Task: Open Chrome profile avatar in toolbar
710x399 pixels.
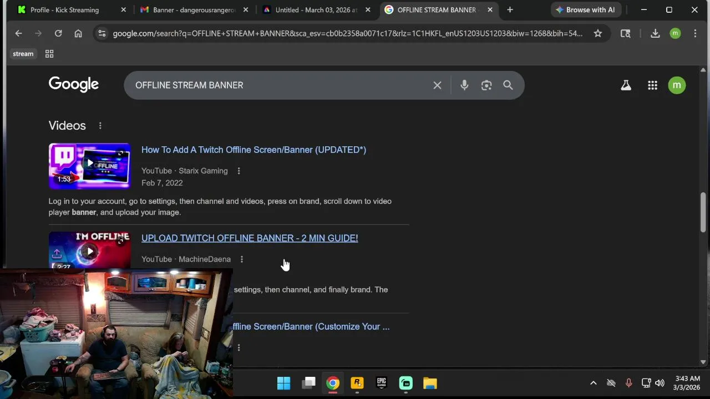Action: click(x=675, y=33)
